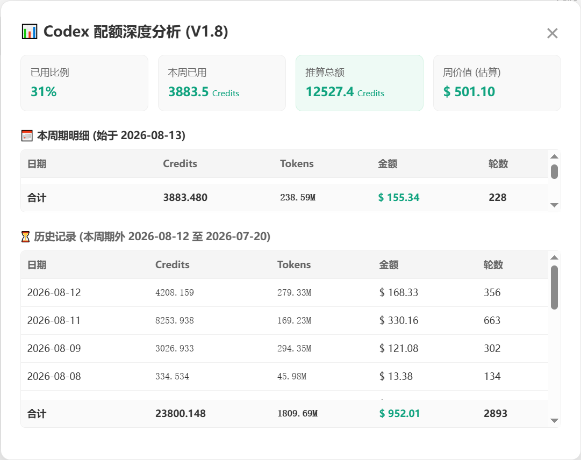Click scroll-up arrow of 历史记录 table
This screenshot has width=581, height=460.
click(x=554, y=258)
